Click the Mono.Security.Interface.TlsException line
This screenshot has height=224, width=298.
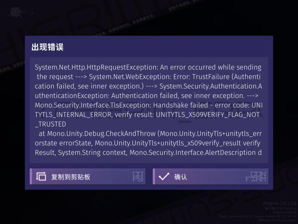coord(149,105)
